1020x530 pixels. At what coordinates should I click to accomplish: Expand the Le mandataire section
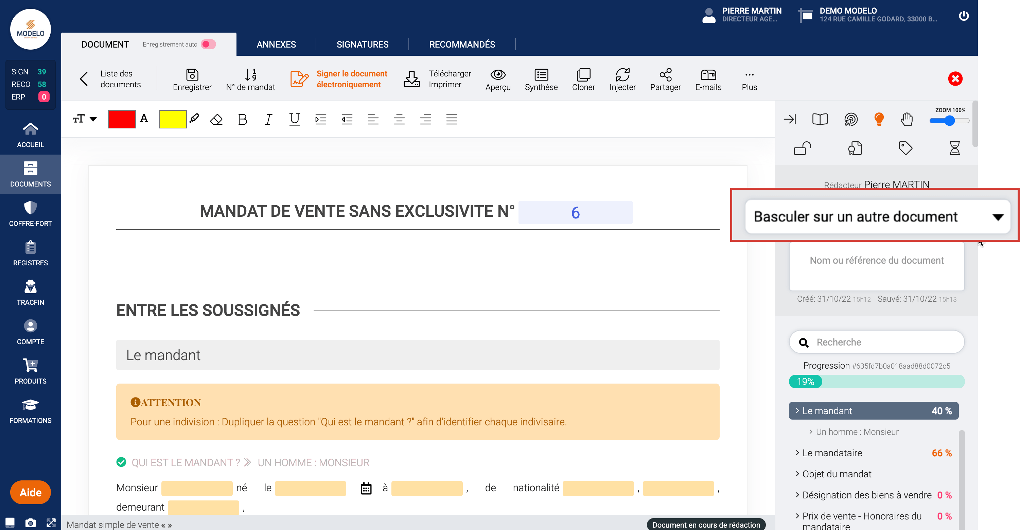point(832,453)
